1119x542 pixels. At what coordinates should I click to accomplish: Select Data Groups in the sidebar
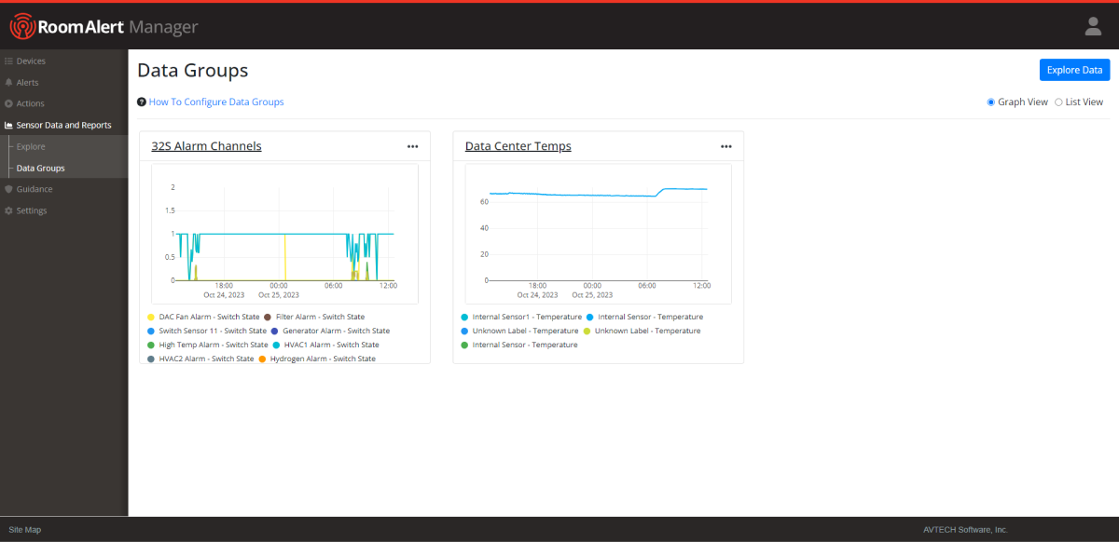tap(39, 168)
